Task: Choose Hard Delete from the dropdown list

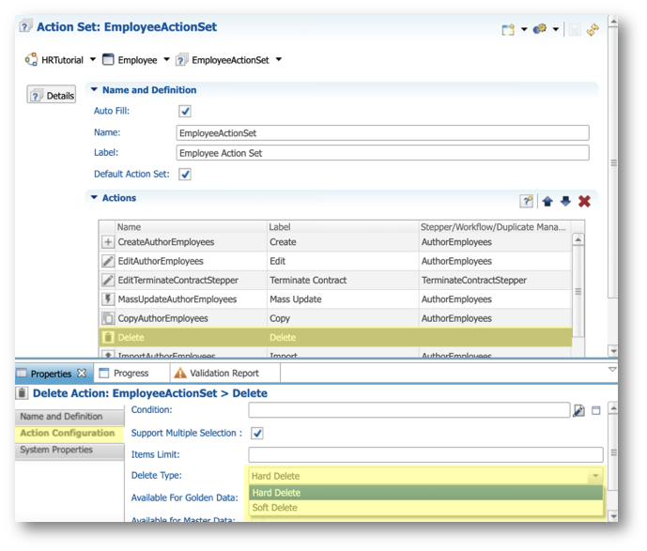Action: 425,493
